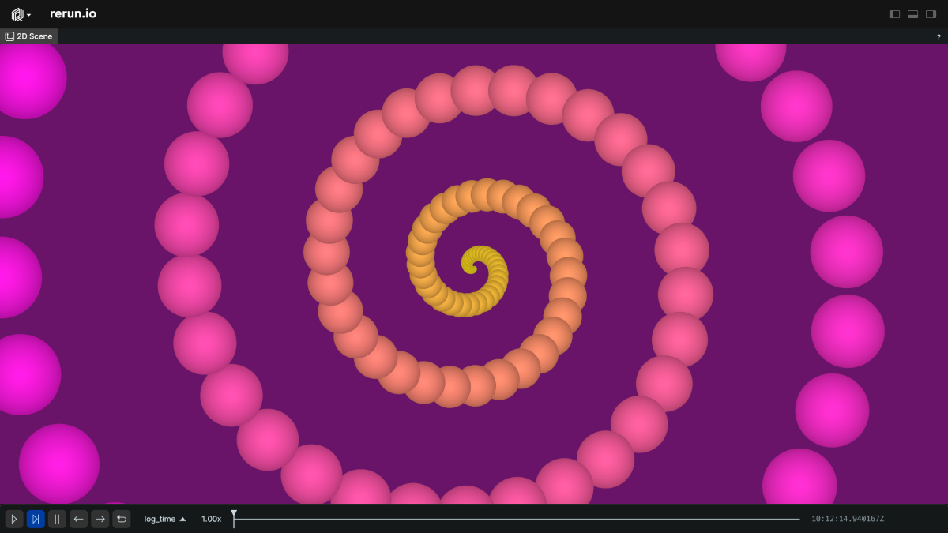Click the rerun.io title text

click(73, 13)
